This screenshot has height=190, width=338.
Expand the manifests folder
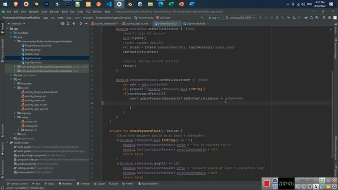[11, 33]
